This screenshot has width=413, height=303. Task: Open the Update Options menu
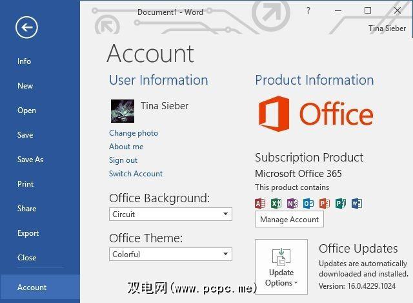coord(281,266)
